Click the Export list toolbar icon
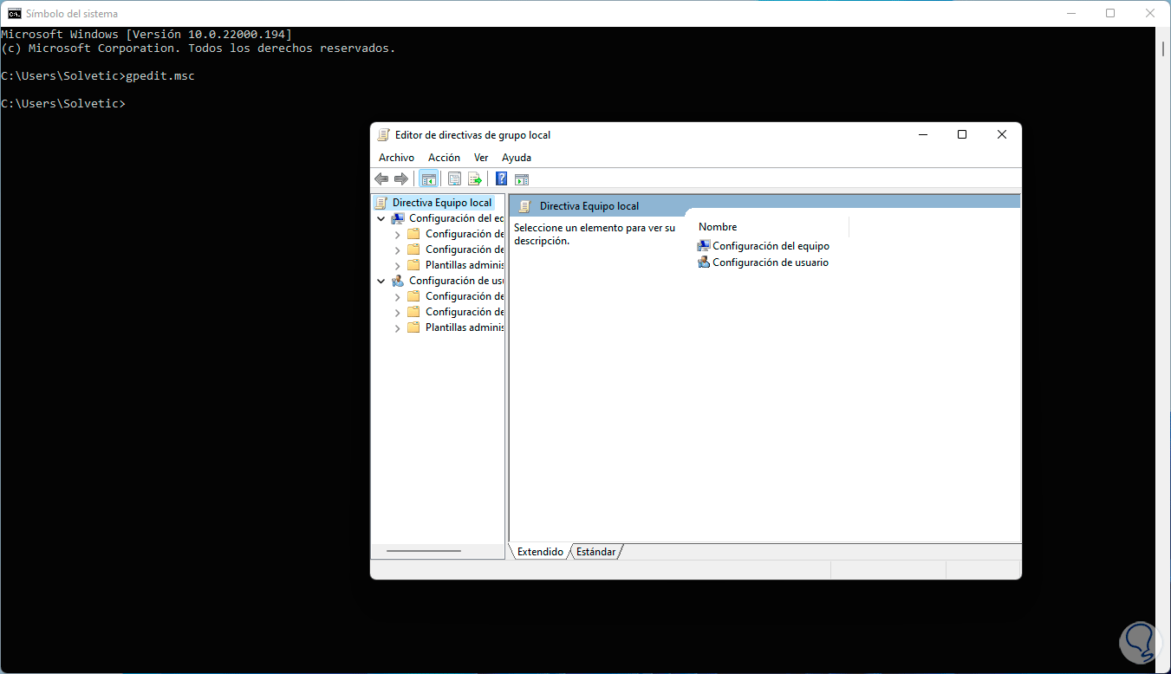1171x674 pixels. 474,178
